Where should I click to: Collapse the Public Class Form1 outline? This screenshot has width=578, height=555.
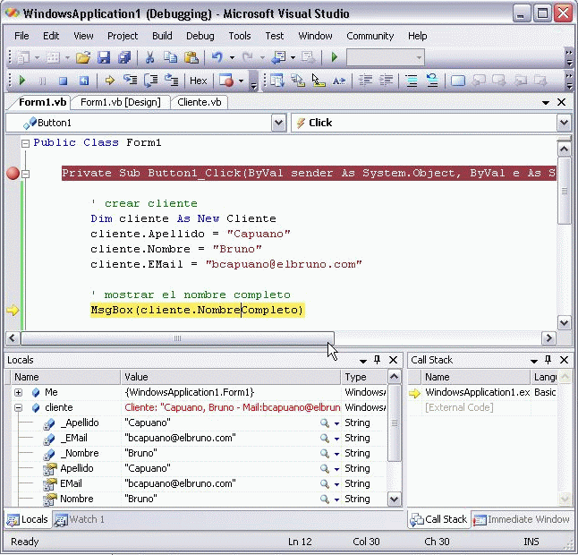(25, 143)
